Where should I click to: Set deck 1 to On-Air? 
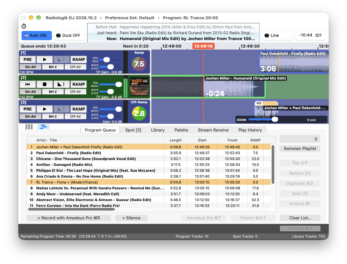pos(31,67)
